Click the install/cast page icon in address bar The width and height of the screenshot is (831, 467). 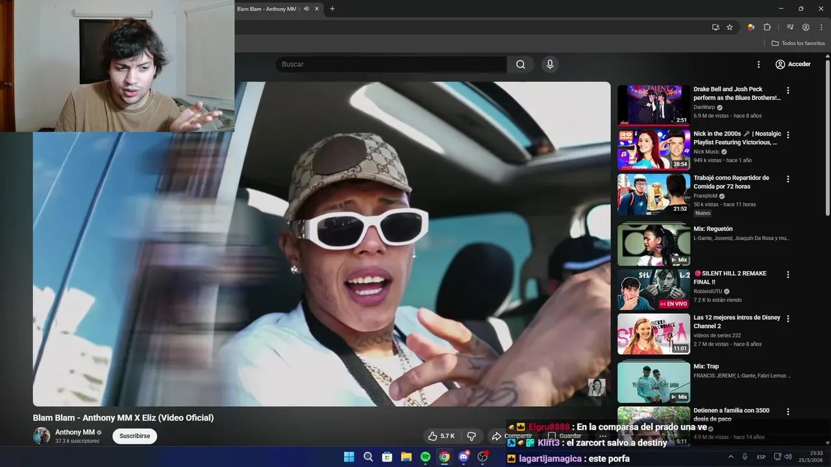pos(715,27)
